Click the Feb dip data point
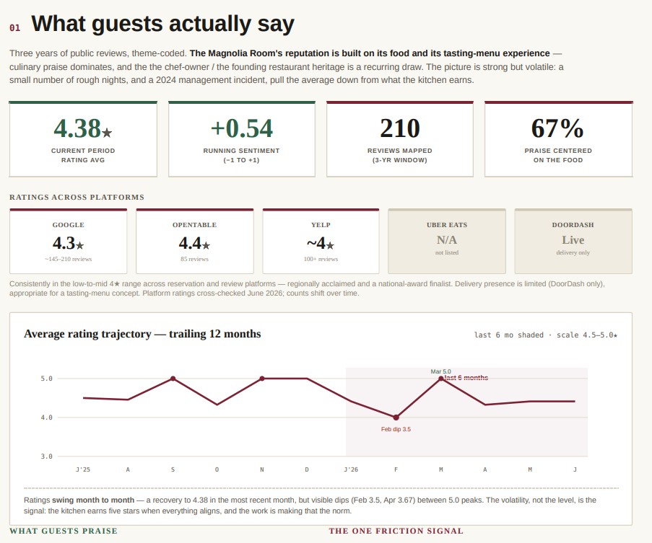652x543 pixels. 396,418
